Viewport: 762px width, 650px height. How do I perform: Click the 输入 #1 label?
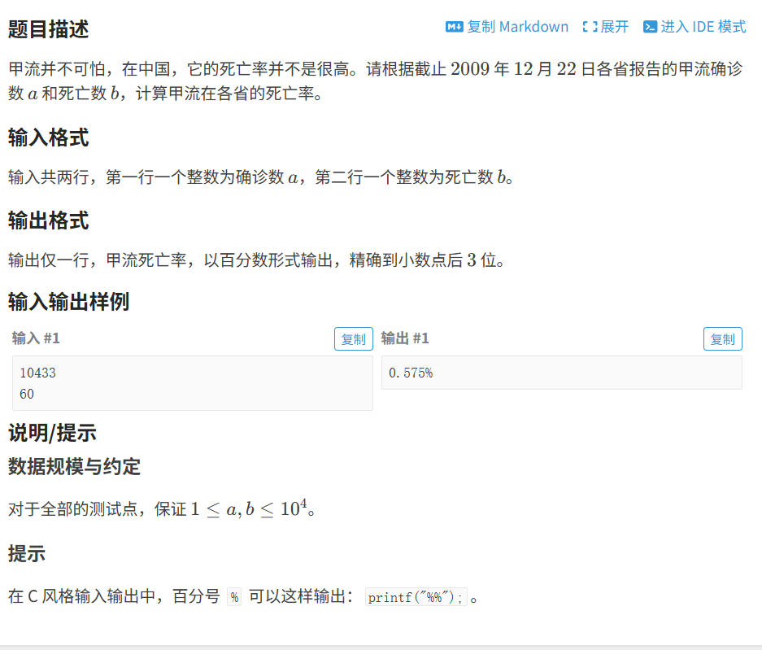tap(36, 338)
